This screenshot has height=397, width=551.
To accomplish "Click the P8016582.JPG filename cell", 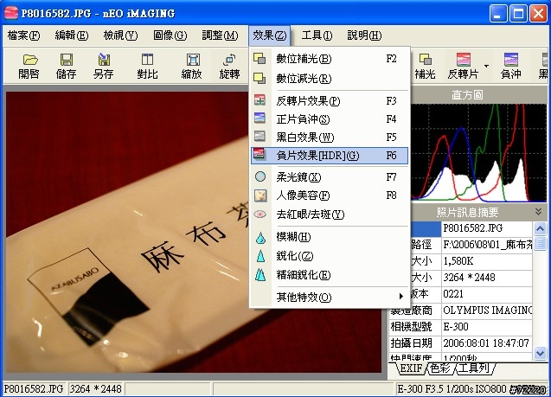I will click(486, 228).
